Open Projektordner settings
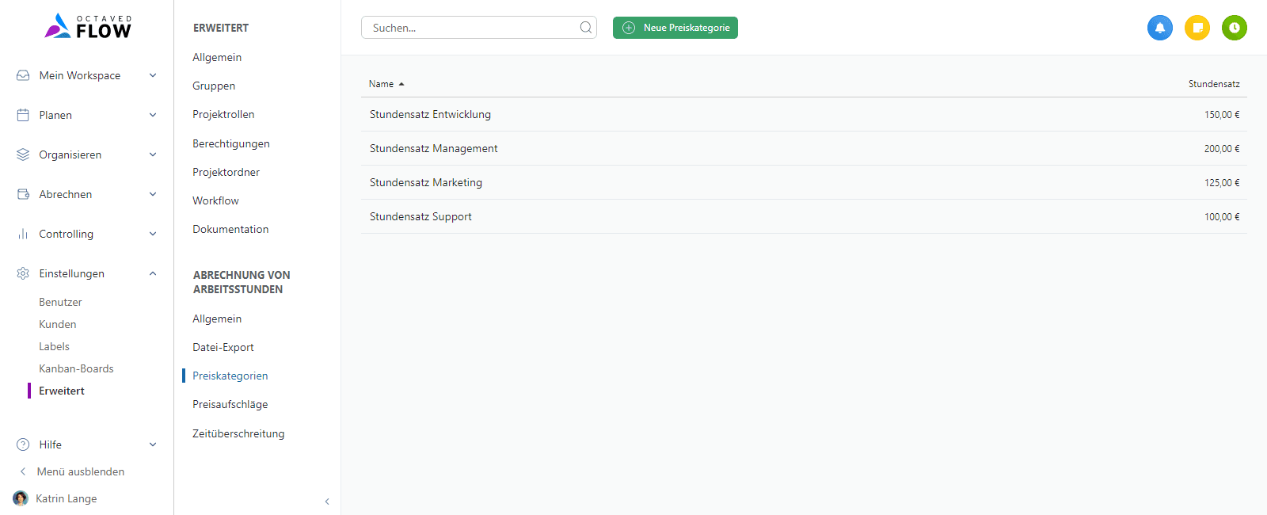The height and width of the screenshot is (515, 1267). tap(226, 172)
